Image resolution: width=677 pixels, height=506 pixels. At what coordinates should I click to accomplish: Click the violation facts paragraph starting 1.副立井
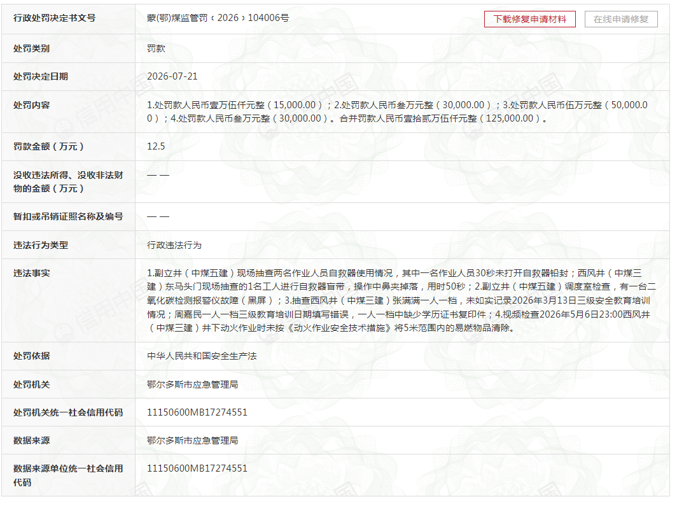coord(401,300)
